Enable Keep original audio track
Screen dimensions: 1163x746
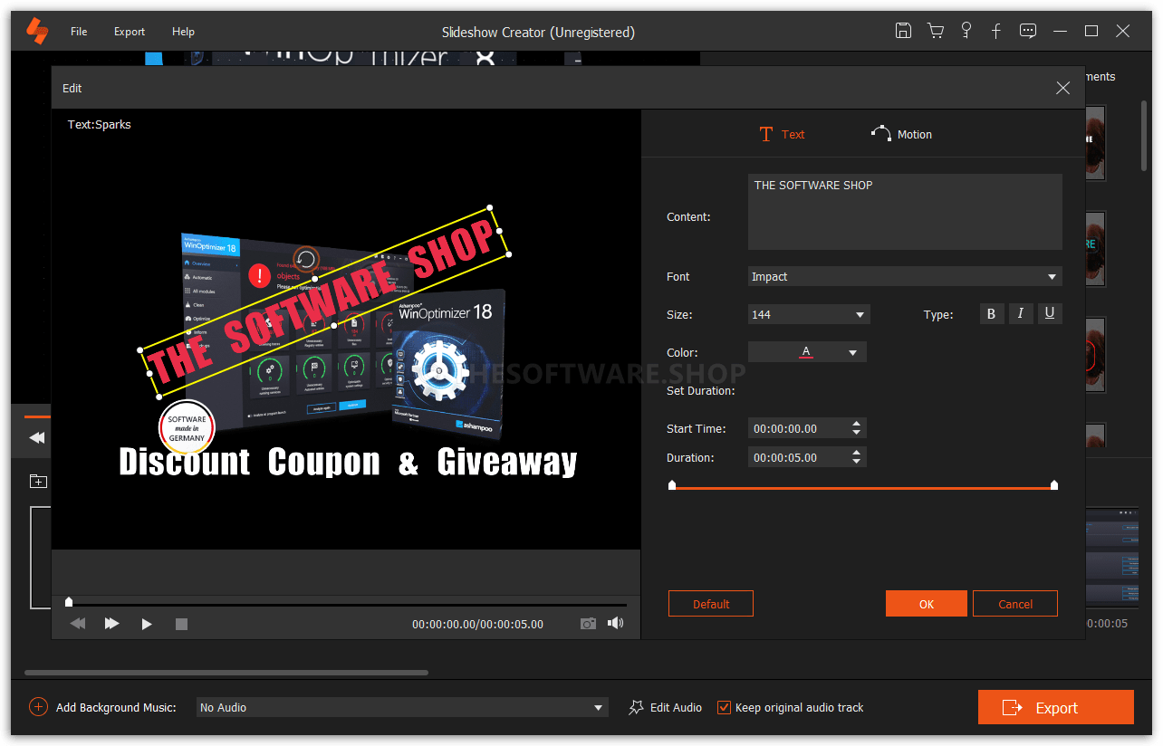723,707
